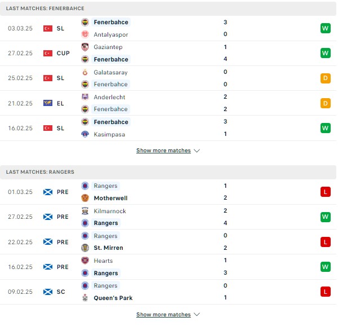
Task: Open the Hearts vs Rangers match row
Action: [x=168, y=267]
